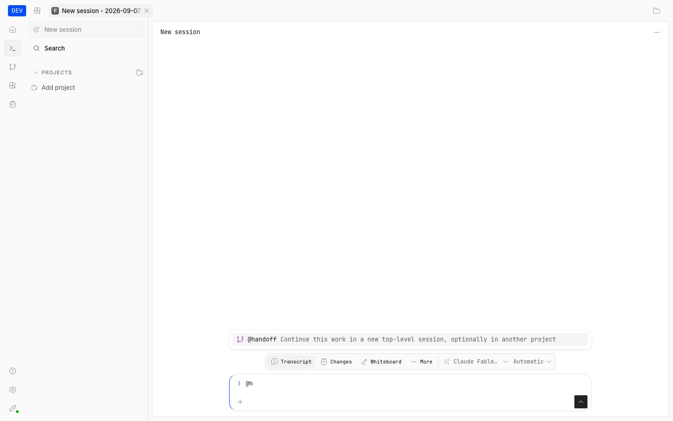Image resolution: width=673 pixels, height=421 pixels.
Task: Click the message input field containing @h
Action: [410, 384]
